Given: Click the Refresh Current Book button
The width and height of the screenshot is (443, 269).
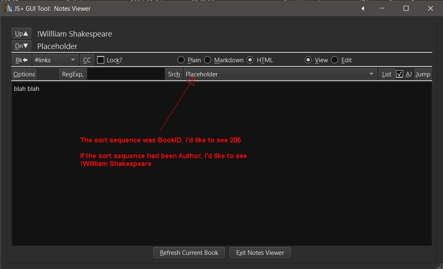Looking at the screenshot, I should tap(189, 253).
